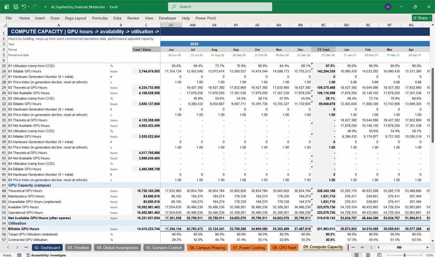Switch to Page Break Preview icon
Image resolution: width=435 pixels, height=257 pixels.
[379, 255]
